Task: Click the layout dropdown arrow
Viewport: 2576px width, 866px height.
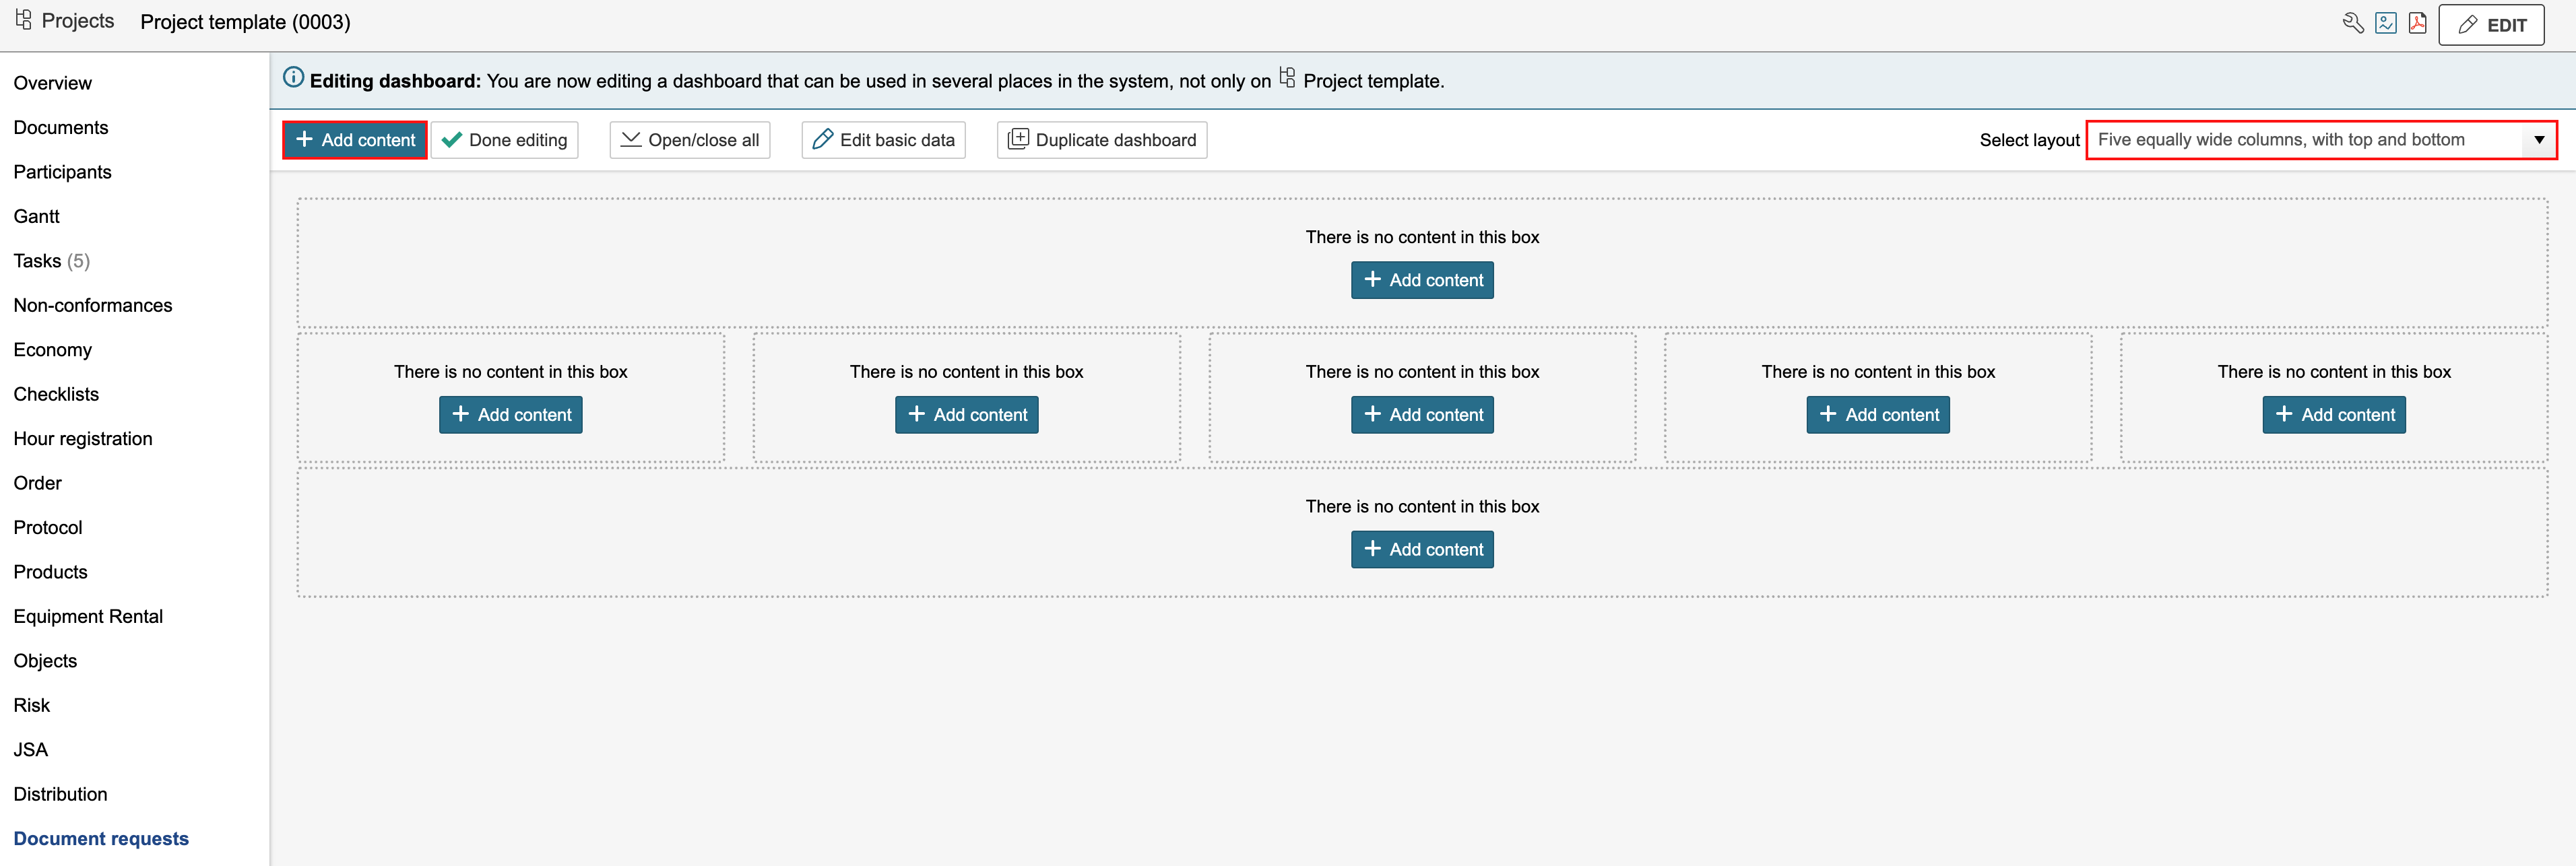Action: (2538, 140)
